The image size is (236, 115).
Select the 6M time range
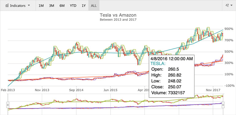point(62,6)
